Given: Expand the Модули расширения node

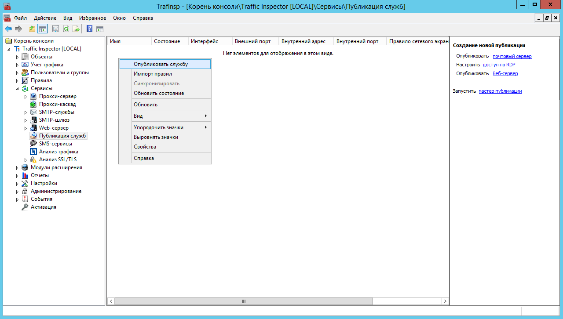Looking at the screenshot, I should pyautogui.click(x=18, y=167).
